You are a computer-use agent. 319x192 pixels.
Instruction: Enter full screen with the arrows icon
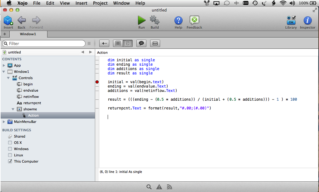[x=315, y=10]
